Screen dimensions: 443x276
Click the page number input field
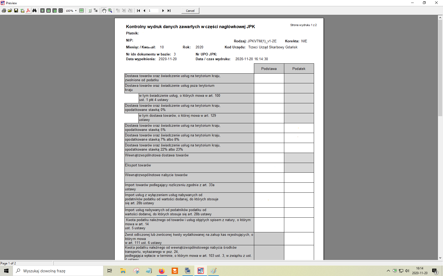pos(153,11)
